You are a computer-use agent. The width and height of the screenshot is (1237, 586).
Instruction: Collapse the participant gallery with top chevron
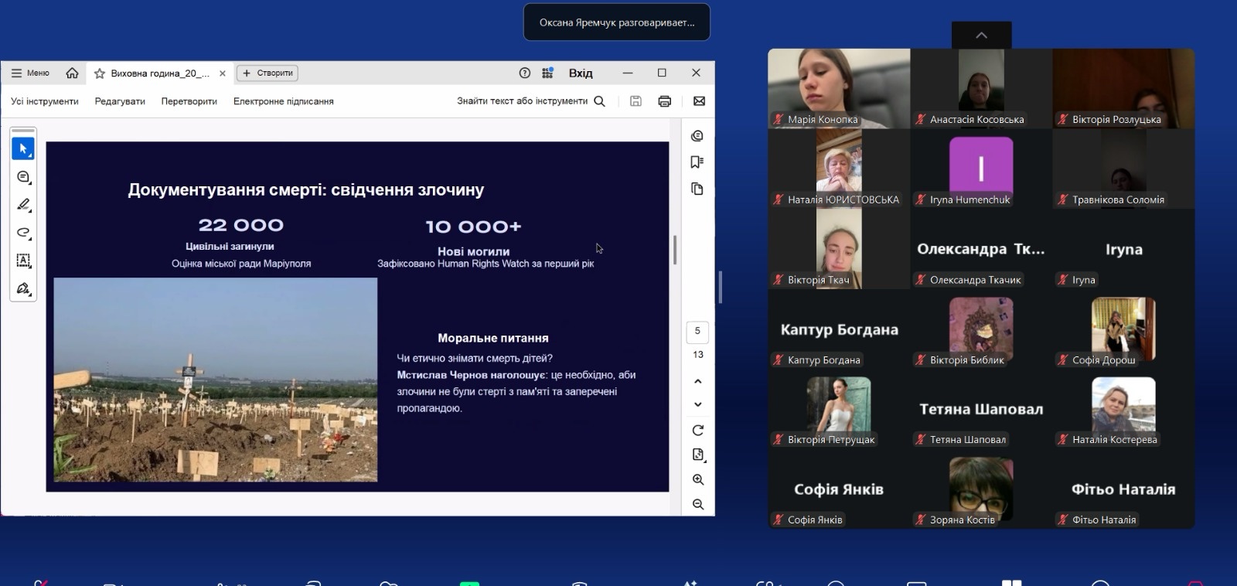(981, 36)
